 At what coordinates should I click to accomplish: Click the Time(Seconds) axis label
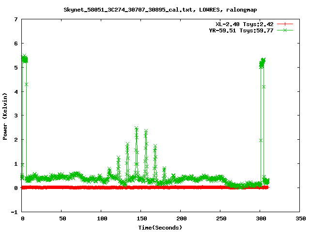[x=160, y=228]
